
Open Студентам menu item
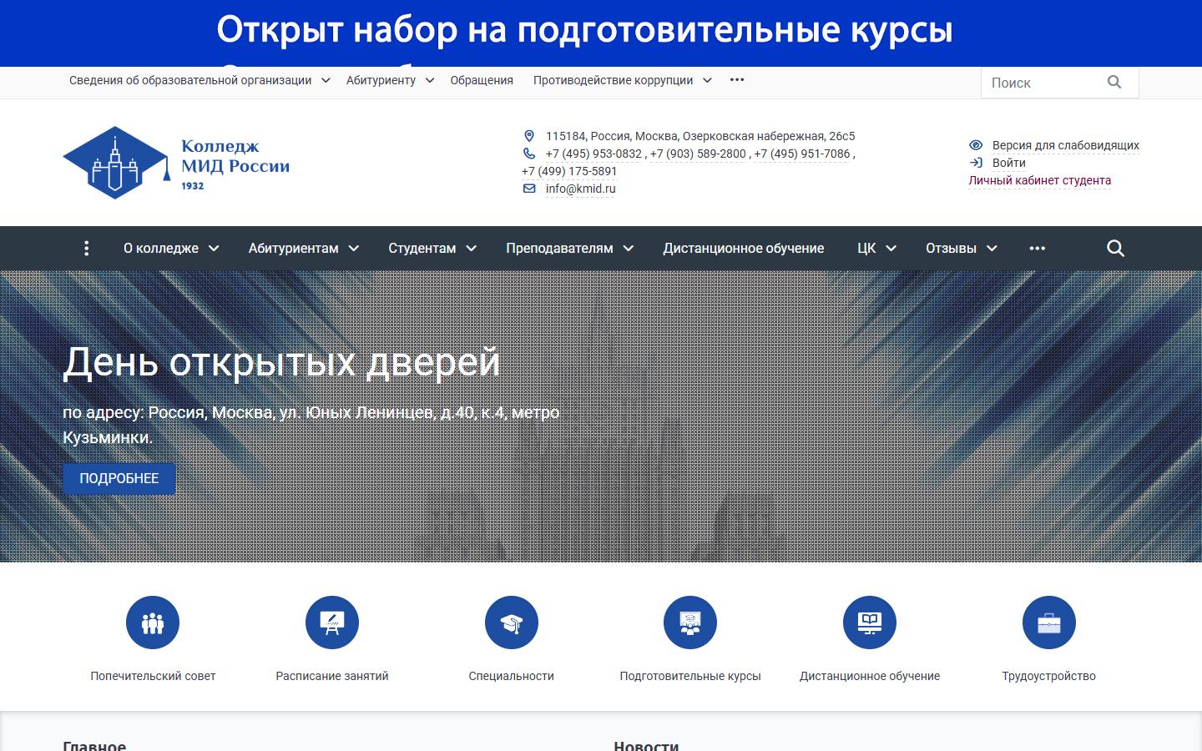(x=422, y=248)
